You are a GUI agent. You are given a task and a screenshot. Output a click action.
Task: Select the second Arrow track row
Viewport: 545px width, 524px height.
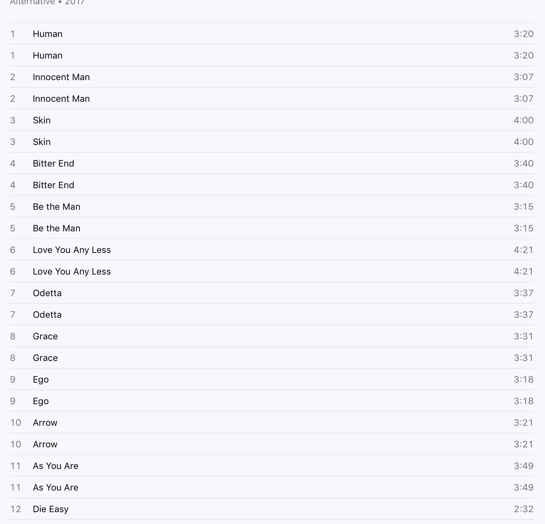tap(272, 444)
